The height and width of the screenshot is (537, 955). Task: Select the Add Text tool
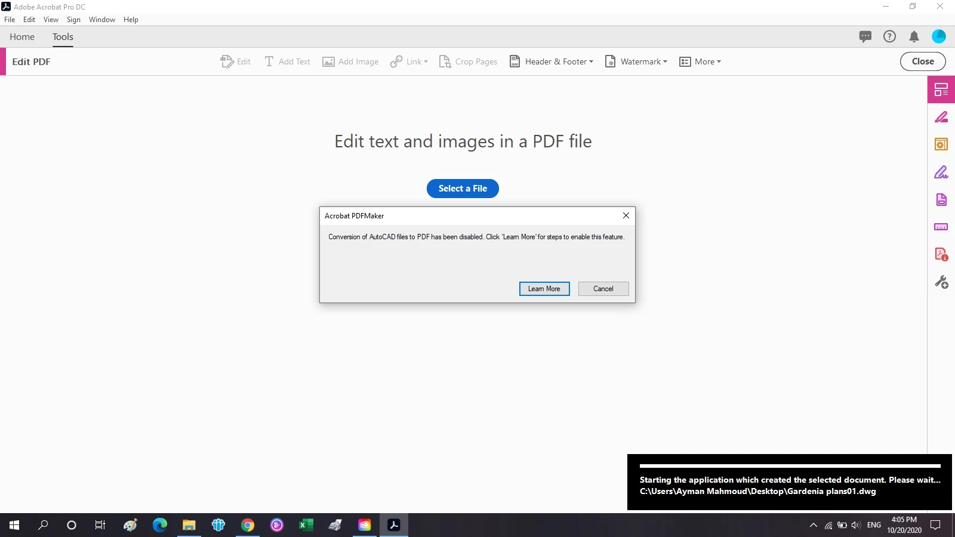tap(287, 61)
